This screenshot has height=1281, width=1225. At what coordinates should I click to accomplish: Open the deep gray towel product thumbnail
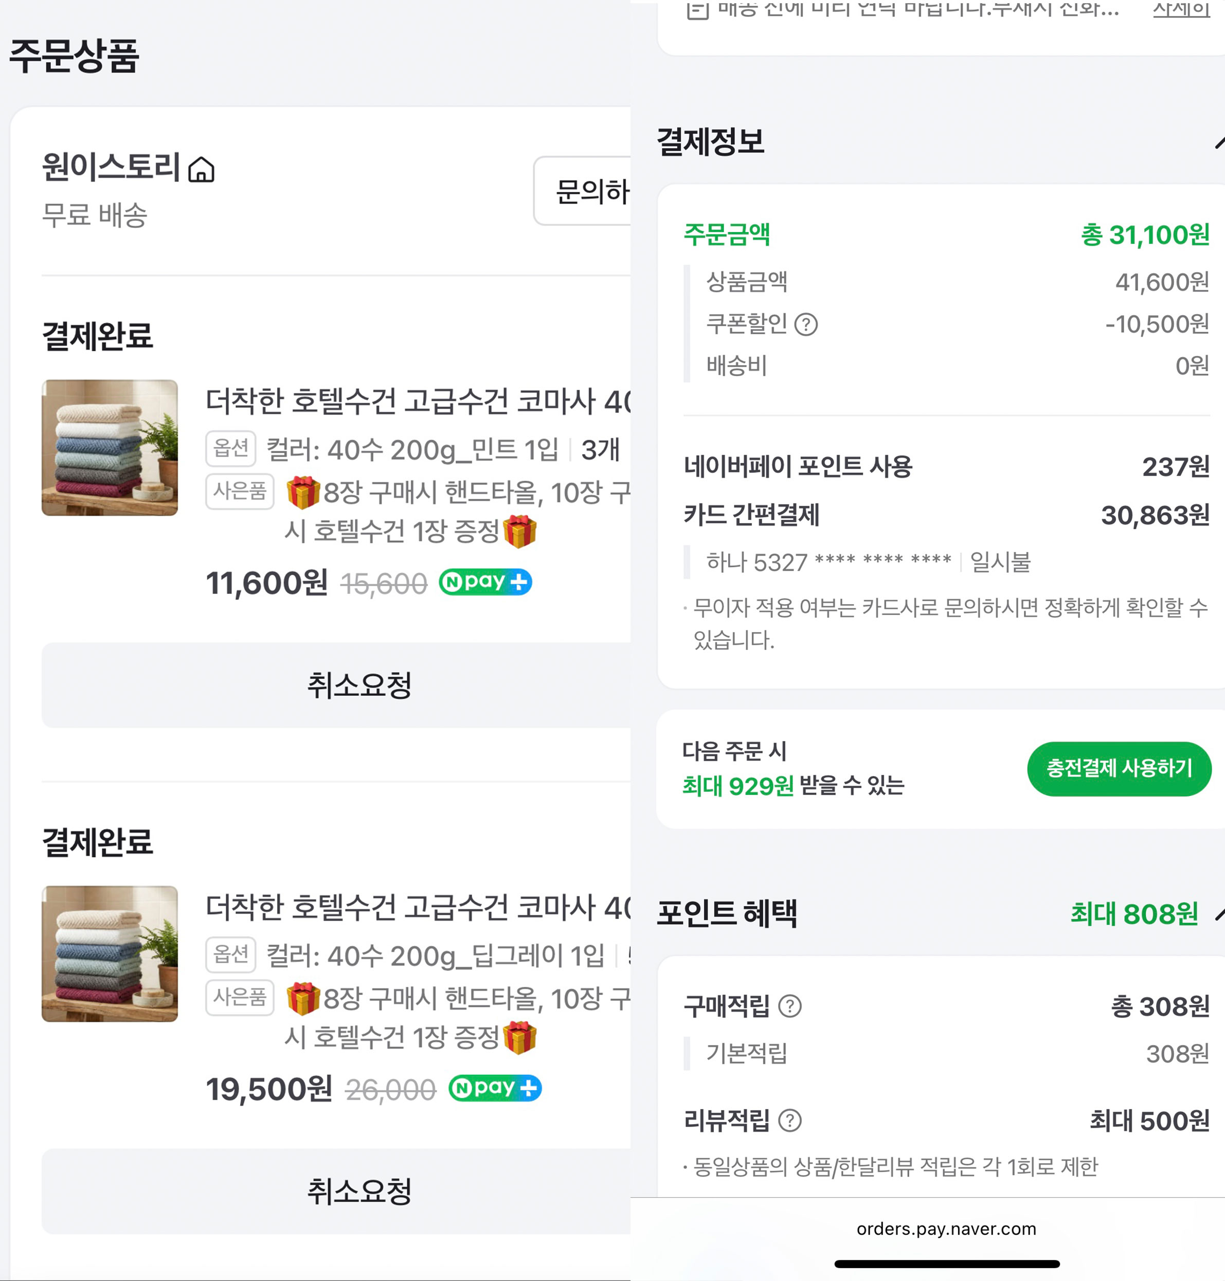click(x=110, y=954)
